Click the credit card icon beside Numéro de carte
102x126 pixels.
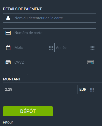point(8,33)
